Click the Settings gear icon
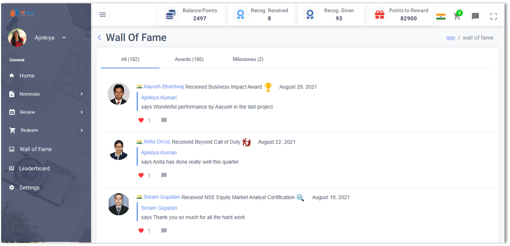Viewport: 510px width, 246px height. coord(12,188)
